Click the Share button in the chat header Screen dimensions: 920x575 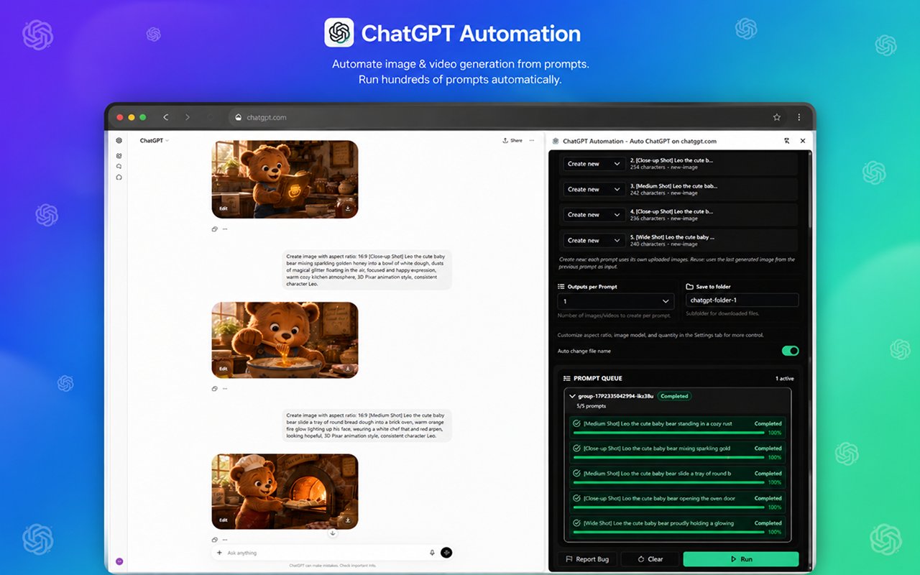pos(512,141)
